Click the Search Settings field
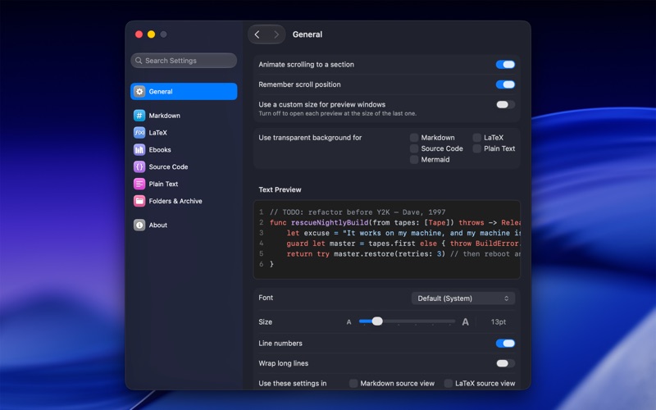The width and height of the screenshot is (656, 410). pyautogui.click(x=184, y=61)
